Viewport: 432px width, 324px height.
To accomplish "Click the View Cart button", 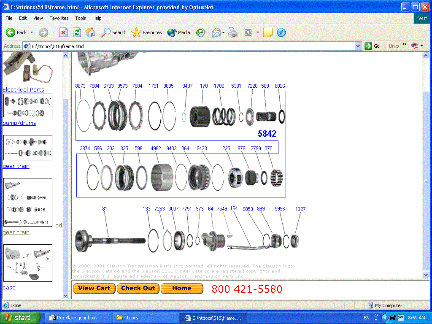I will (x=94, y=288).
